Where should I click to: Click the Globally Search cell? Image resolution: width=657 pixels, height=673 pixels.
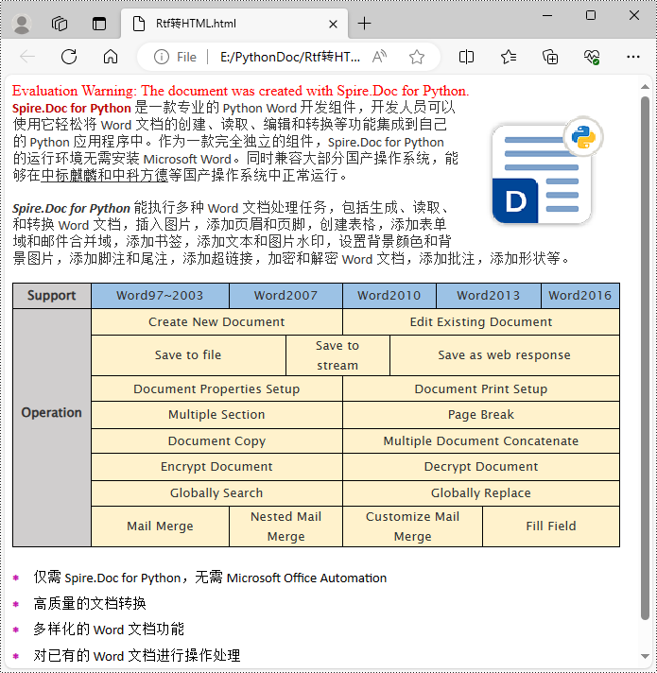point(216,492)
